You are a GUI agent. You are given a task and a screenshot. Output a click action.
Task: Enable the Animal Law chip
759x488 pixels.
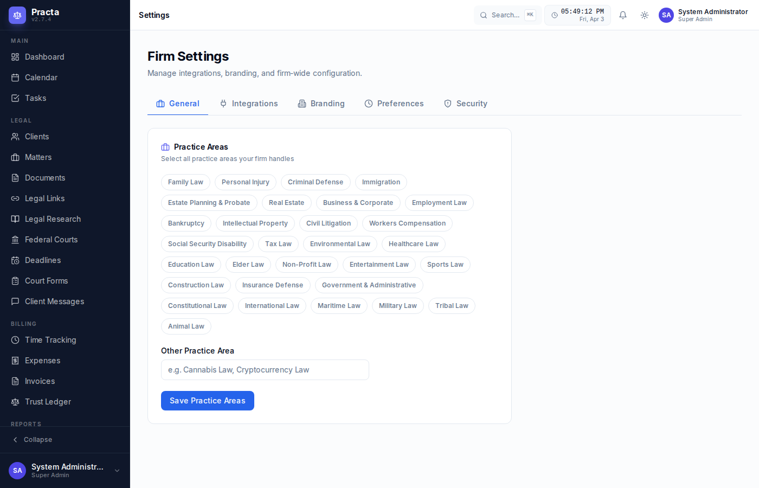pos(186,326)
